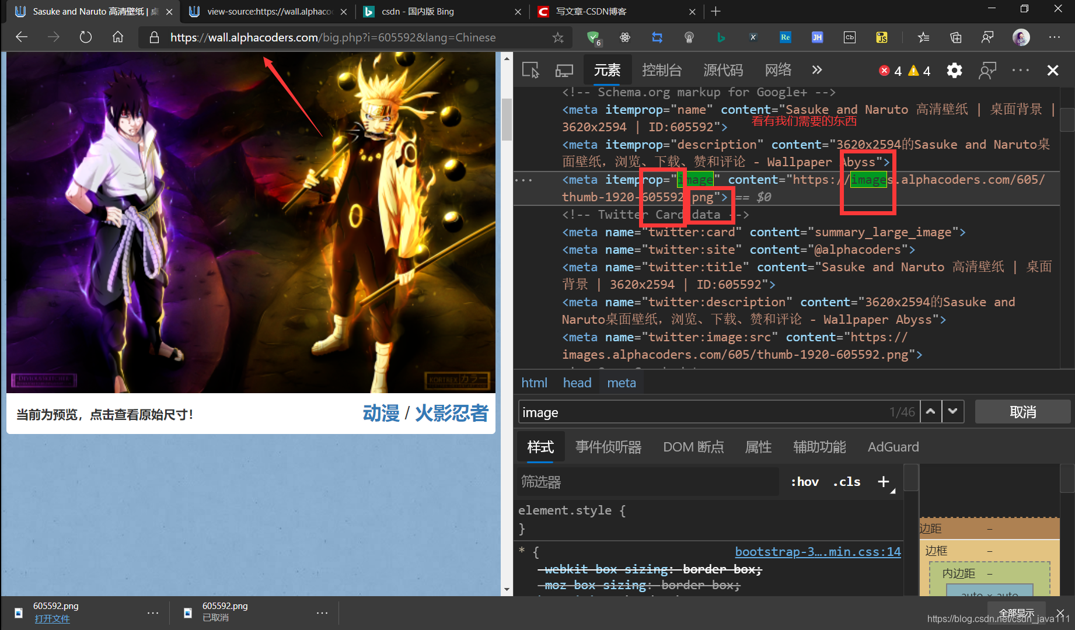The width and height of the screenshot is (1075, 630).
Task: Open the 属性 pane
Action: [x=758, y=447]
